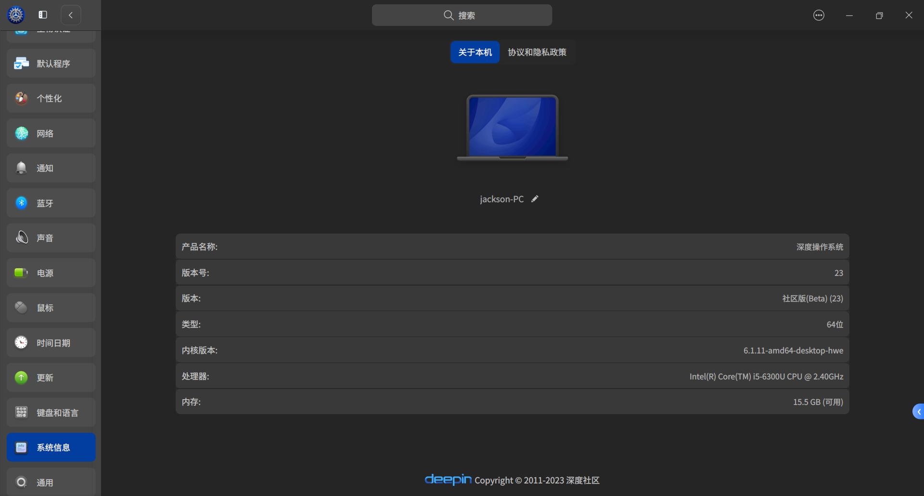
Task: Open the 网络 network settings
Action: pyautogui.click(x=51, y=133)
